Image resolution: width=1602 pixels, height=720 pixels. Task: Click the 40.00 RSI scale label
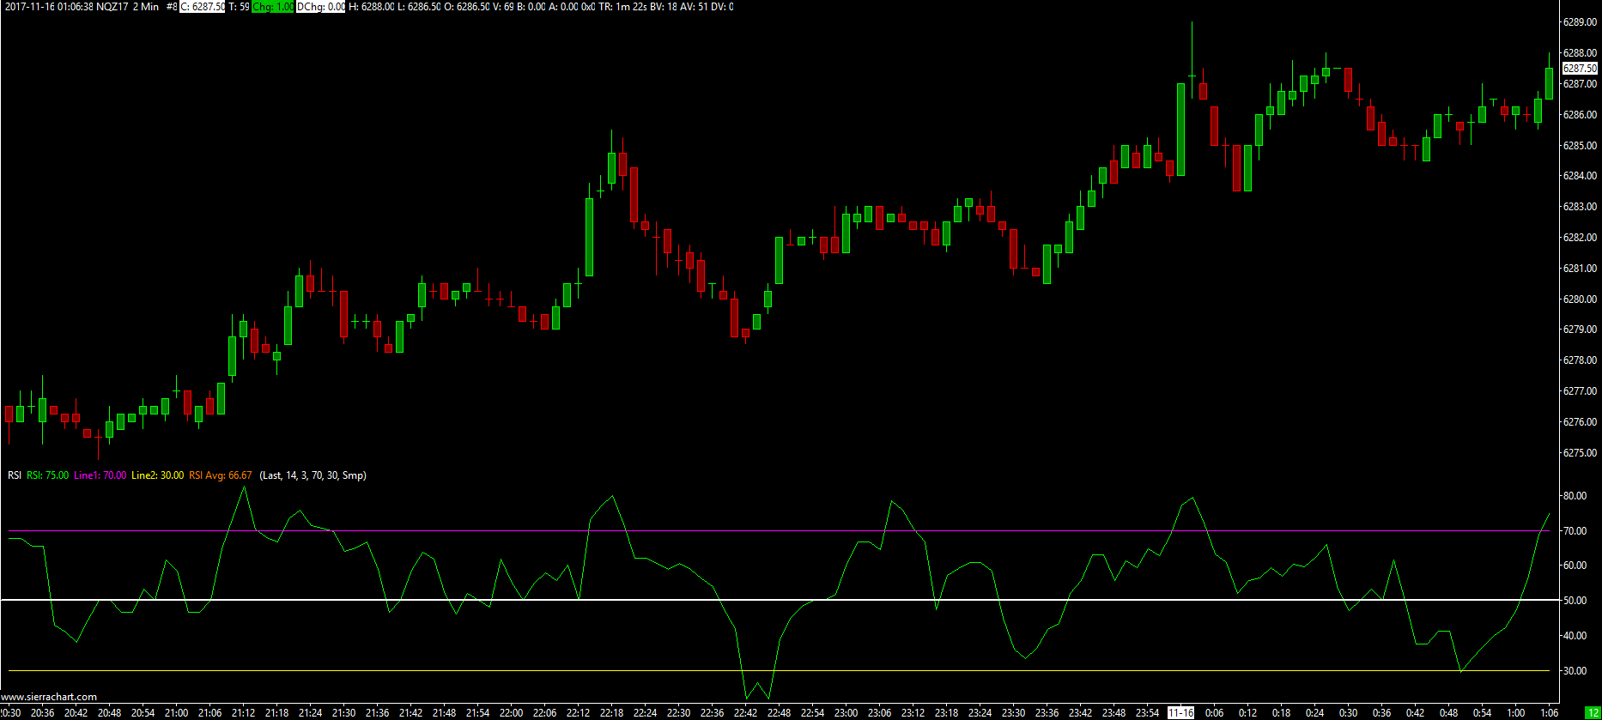tap(1575, 636)
